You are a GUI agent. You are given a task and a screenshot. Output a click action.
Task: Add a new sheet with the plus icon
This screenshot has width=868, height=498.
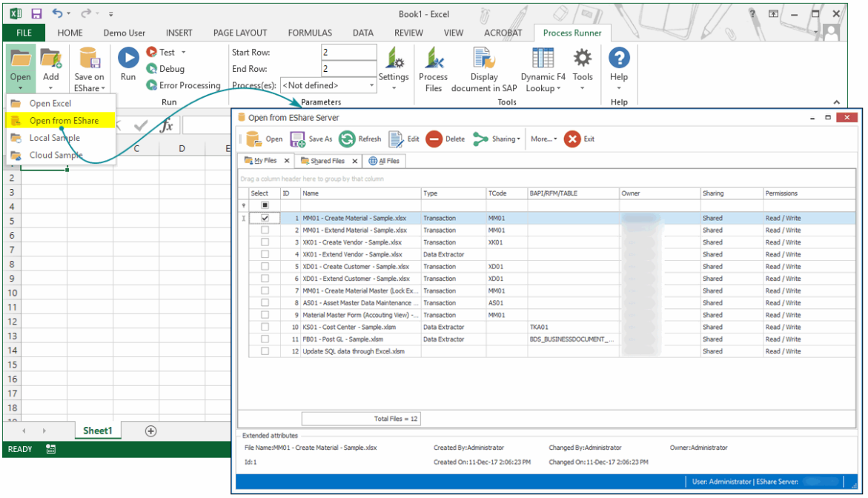150,431
